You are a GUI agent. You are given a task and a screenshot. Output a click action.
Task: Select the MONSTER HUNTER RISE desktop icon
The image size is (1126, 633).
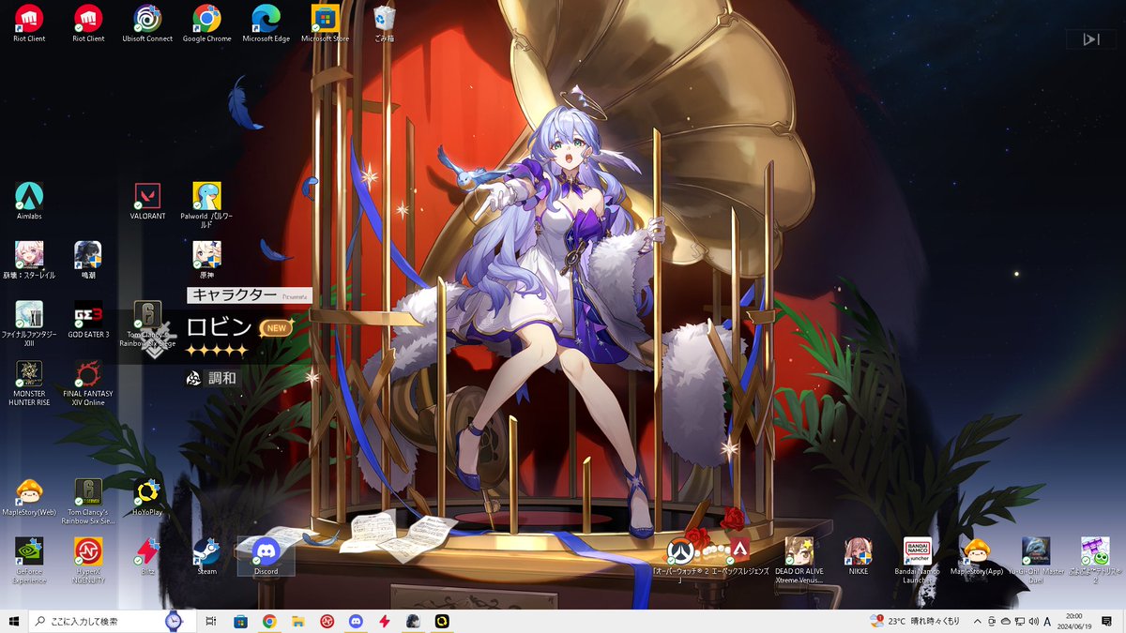29,383
